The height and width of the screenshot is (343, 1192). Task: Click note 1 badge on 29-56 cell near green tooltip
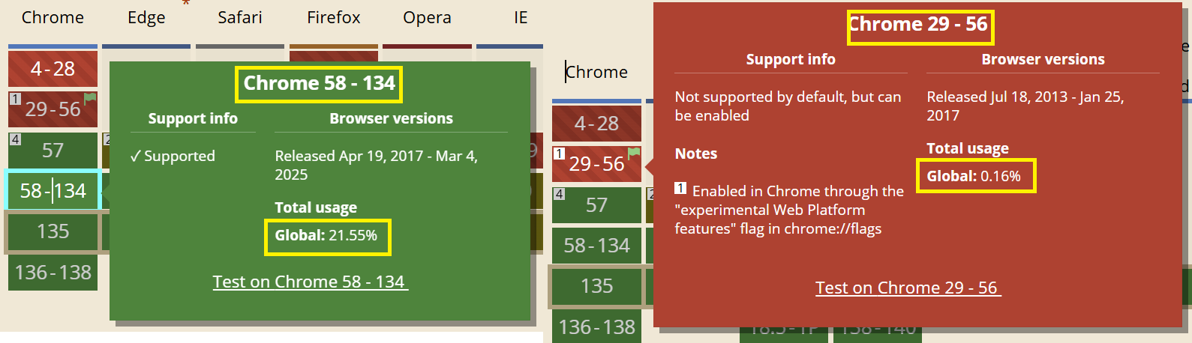point(15,99)
